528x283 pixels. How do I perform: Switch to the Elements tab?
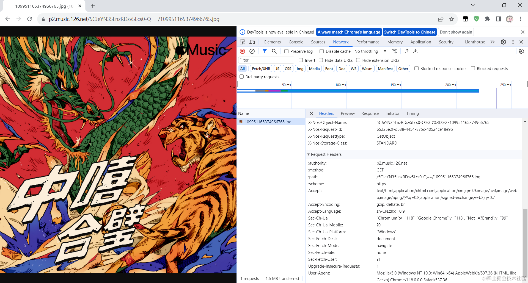[x=272, y=42]
